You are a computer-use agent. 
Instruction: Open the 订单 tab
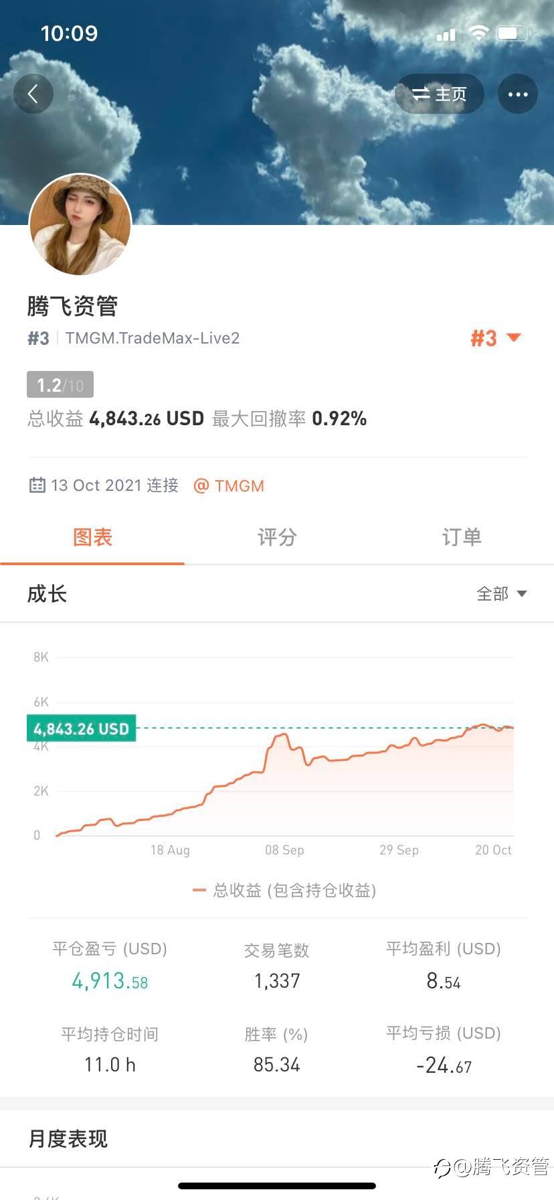462,537
